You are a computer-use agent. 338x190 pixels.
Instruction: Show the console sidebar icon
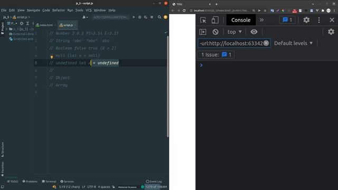[203, 32]
